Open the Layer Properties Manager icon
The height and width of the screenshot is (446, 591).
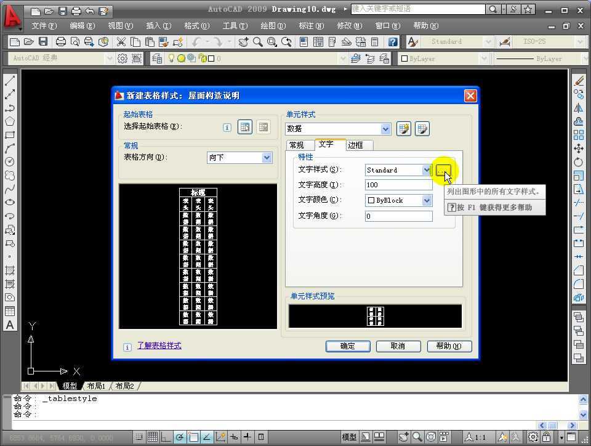click(x=157, y=59)
